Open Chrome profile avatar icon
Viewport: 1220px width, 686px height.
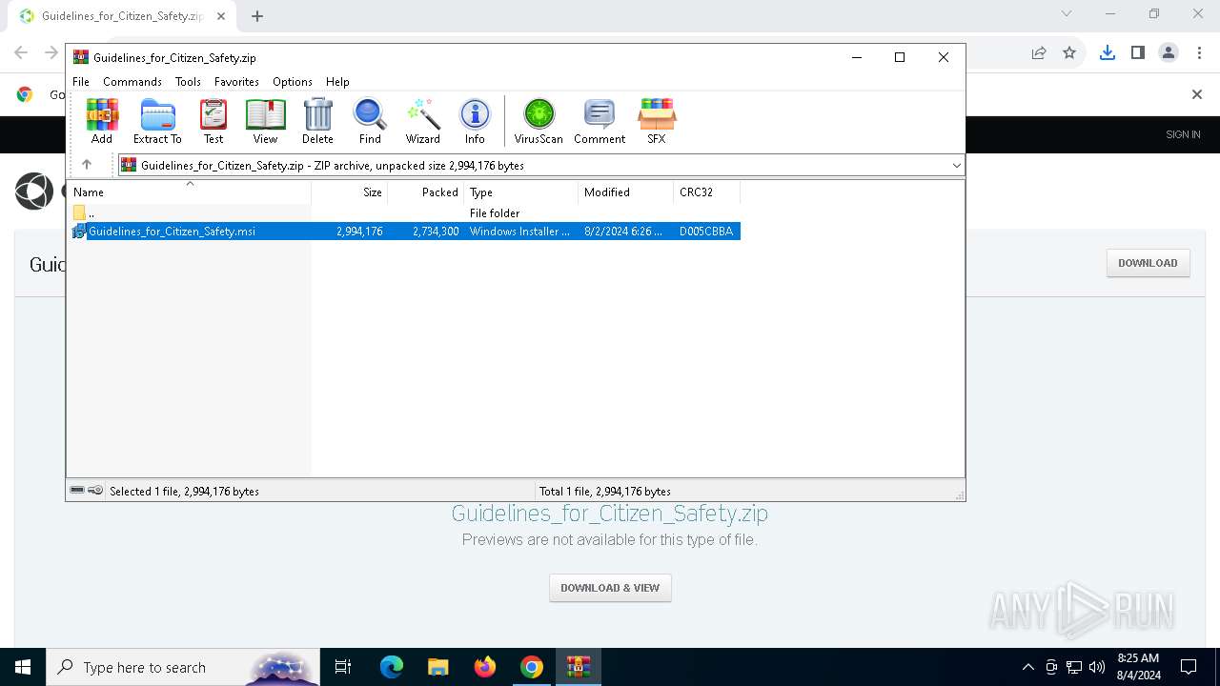coord(1169,52)
